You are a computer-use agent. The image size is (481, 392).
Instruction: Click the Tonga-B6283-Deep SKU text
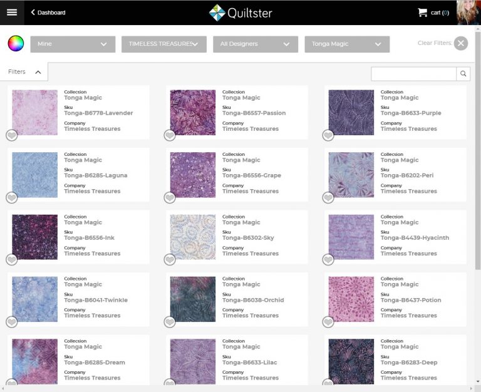409,363
